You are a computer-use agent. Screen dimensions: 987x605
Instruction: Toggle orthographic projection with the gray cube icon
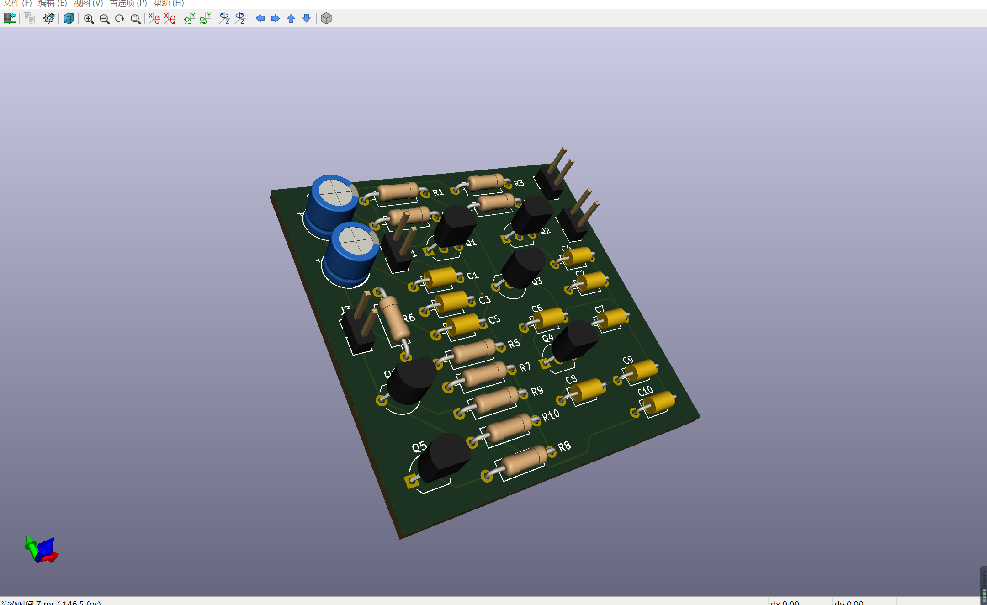[326, 18]
